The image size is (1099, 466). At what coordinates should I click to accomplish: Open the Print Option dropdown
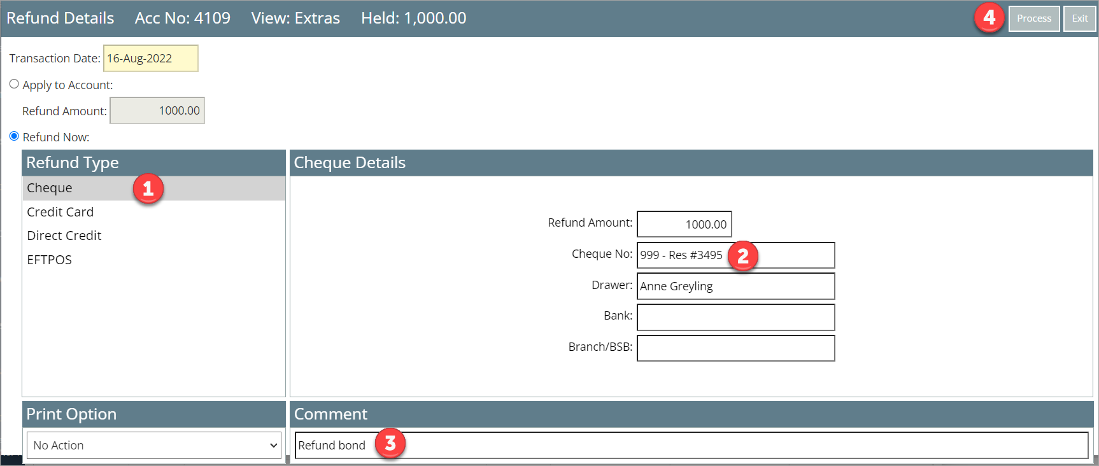[153, 446]
